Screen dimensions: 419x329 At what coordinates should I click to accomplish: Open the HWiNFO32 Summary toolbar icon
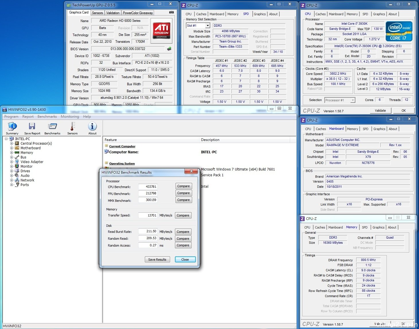[12, 127]
